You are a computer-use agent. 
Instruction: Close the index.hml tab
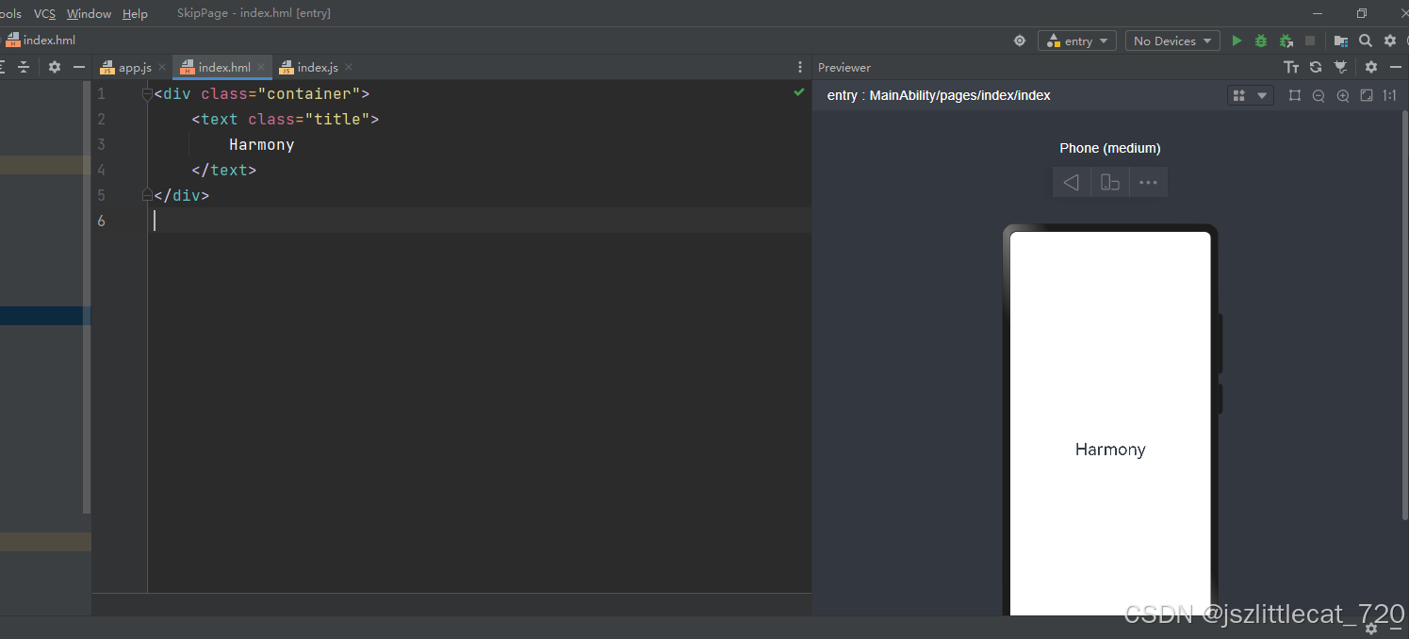point(261,67)
